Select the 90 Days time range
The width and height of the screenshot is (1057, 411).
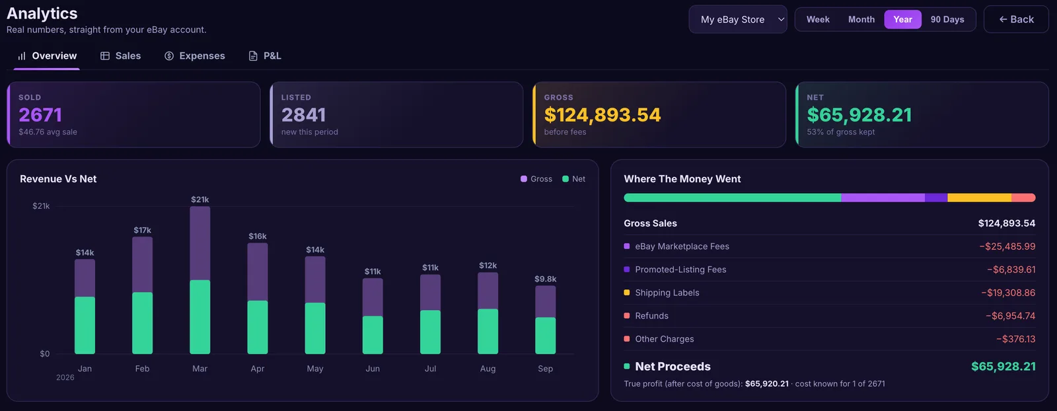pos(947,20)
